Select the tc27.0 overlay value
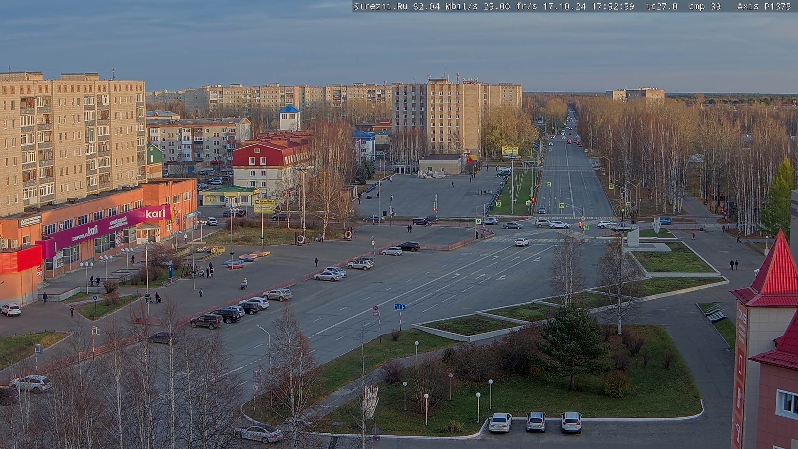This screenshot has width=798, height=449. click(662, 6)
